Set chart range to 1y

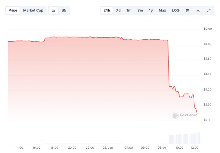(x=151, y=10)
